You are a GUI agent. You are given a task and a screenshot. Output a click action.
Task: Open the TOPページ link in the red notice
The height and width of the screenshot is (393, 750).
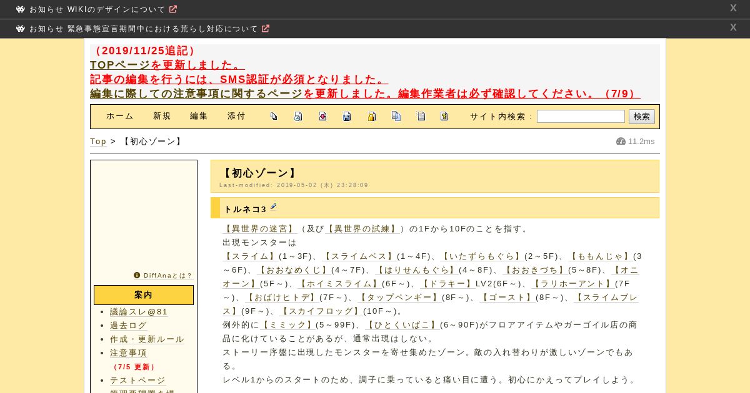tap(120, 65)
